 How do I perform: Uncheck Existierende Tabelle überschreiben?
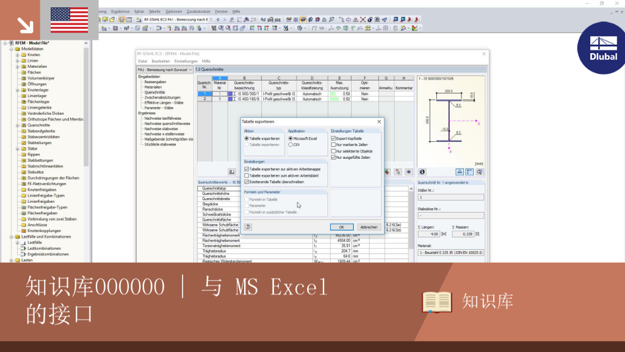[x=247, y=182]
